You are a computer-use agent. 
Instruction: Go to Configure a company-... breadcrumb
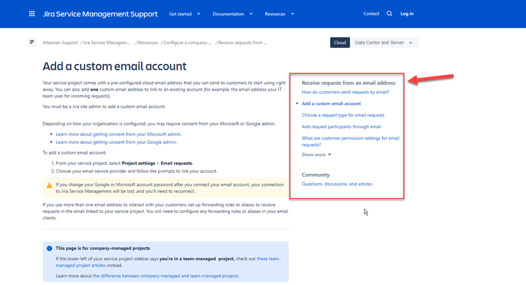pos(188,43)
